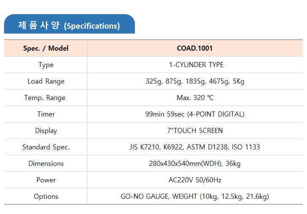
Task: Select the JIS K7210 standards text
Action: [x=195, y=147]
